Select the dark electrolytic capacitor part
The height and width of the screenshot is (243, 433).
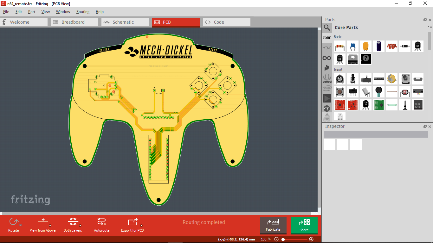click(x=379, y=46)
